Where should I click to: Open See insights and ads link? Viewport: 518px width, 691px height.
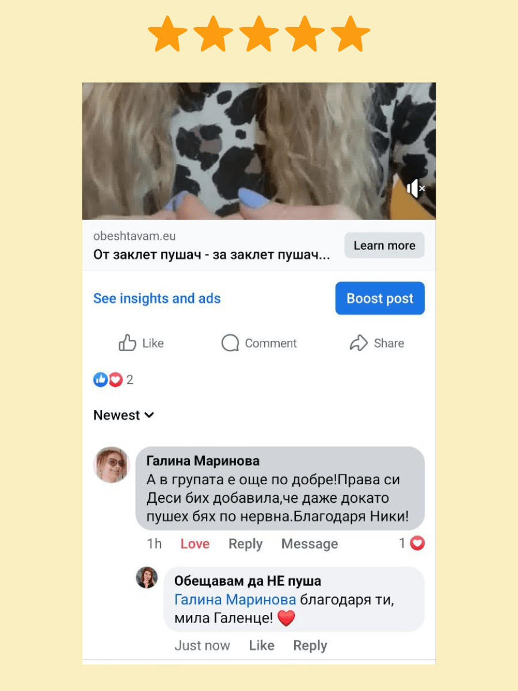(157, 298)
